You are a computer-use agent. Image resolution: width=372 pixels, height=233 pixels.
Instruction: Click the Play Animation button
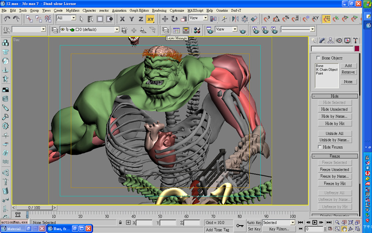pos(315,223)
